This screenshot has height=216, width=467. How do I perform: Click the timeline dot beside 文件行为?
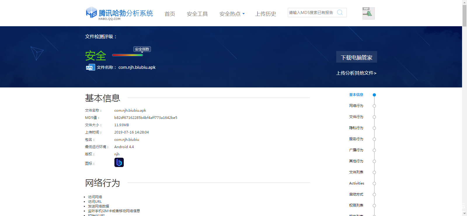click(x=374, y=117)
